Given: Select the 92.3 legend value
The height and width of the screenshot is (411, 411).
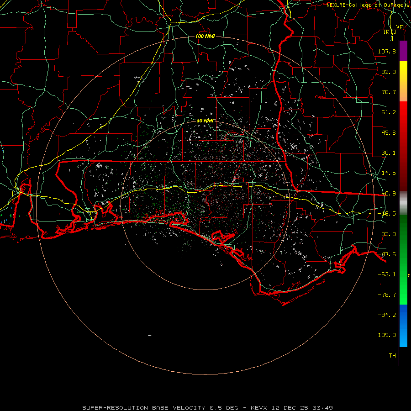Looking at the screenshot, I should (x=389, y=72).
